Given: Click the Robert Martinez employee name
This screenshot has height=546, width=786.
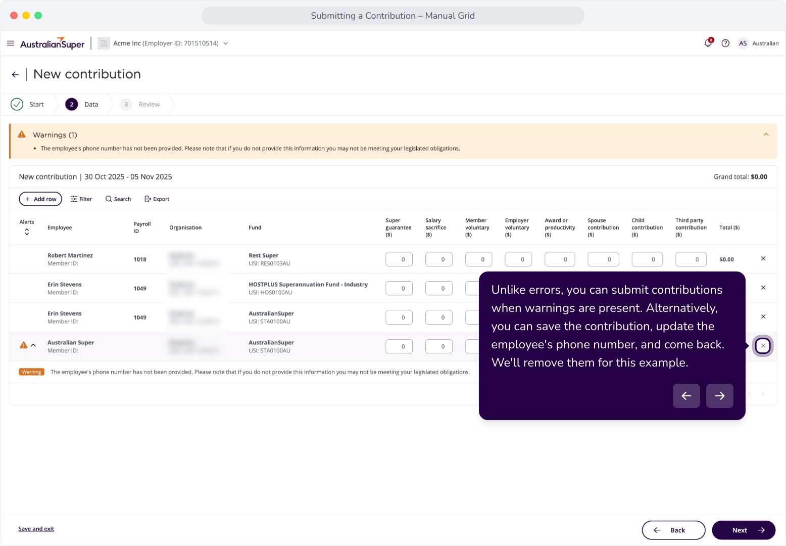Looking at the screenshot, I should [x=70, y=255].
